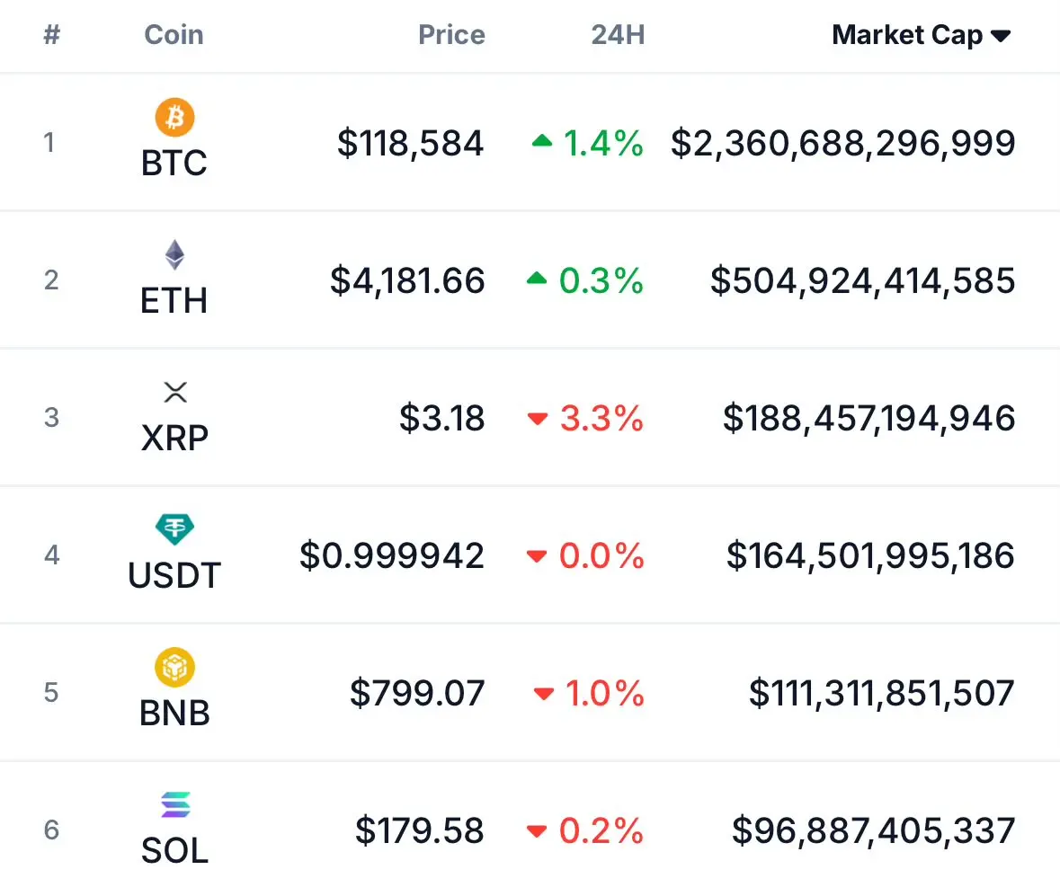The height and width of the screenshot is (896, 1060).
Task: Sort by the # rank column header
Action: (x=51, y=34)
